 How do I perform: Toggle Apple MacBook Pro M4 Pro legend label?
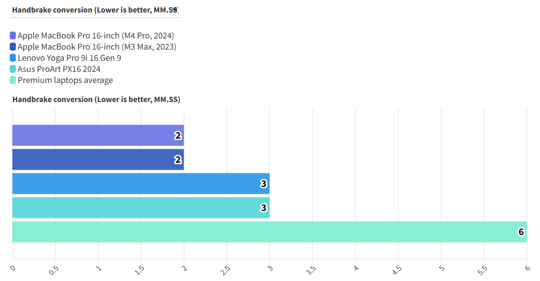click(x=96, y=36)
